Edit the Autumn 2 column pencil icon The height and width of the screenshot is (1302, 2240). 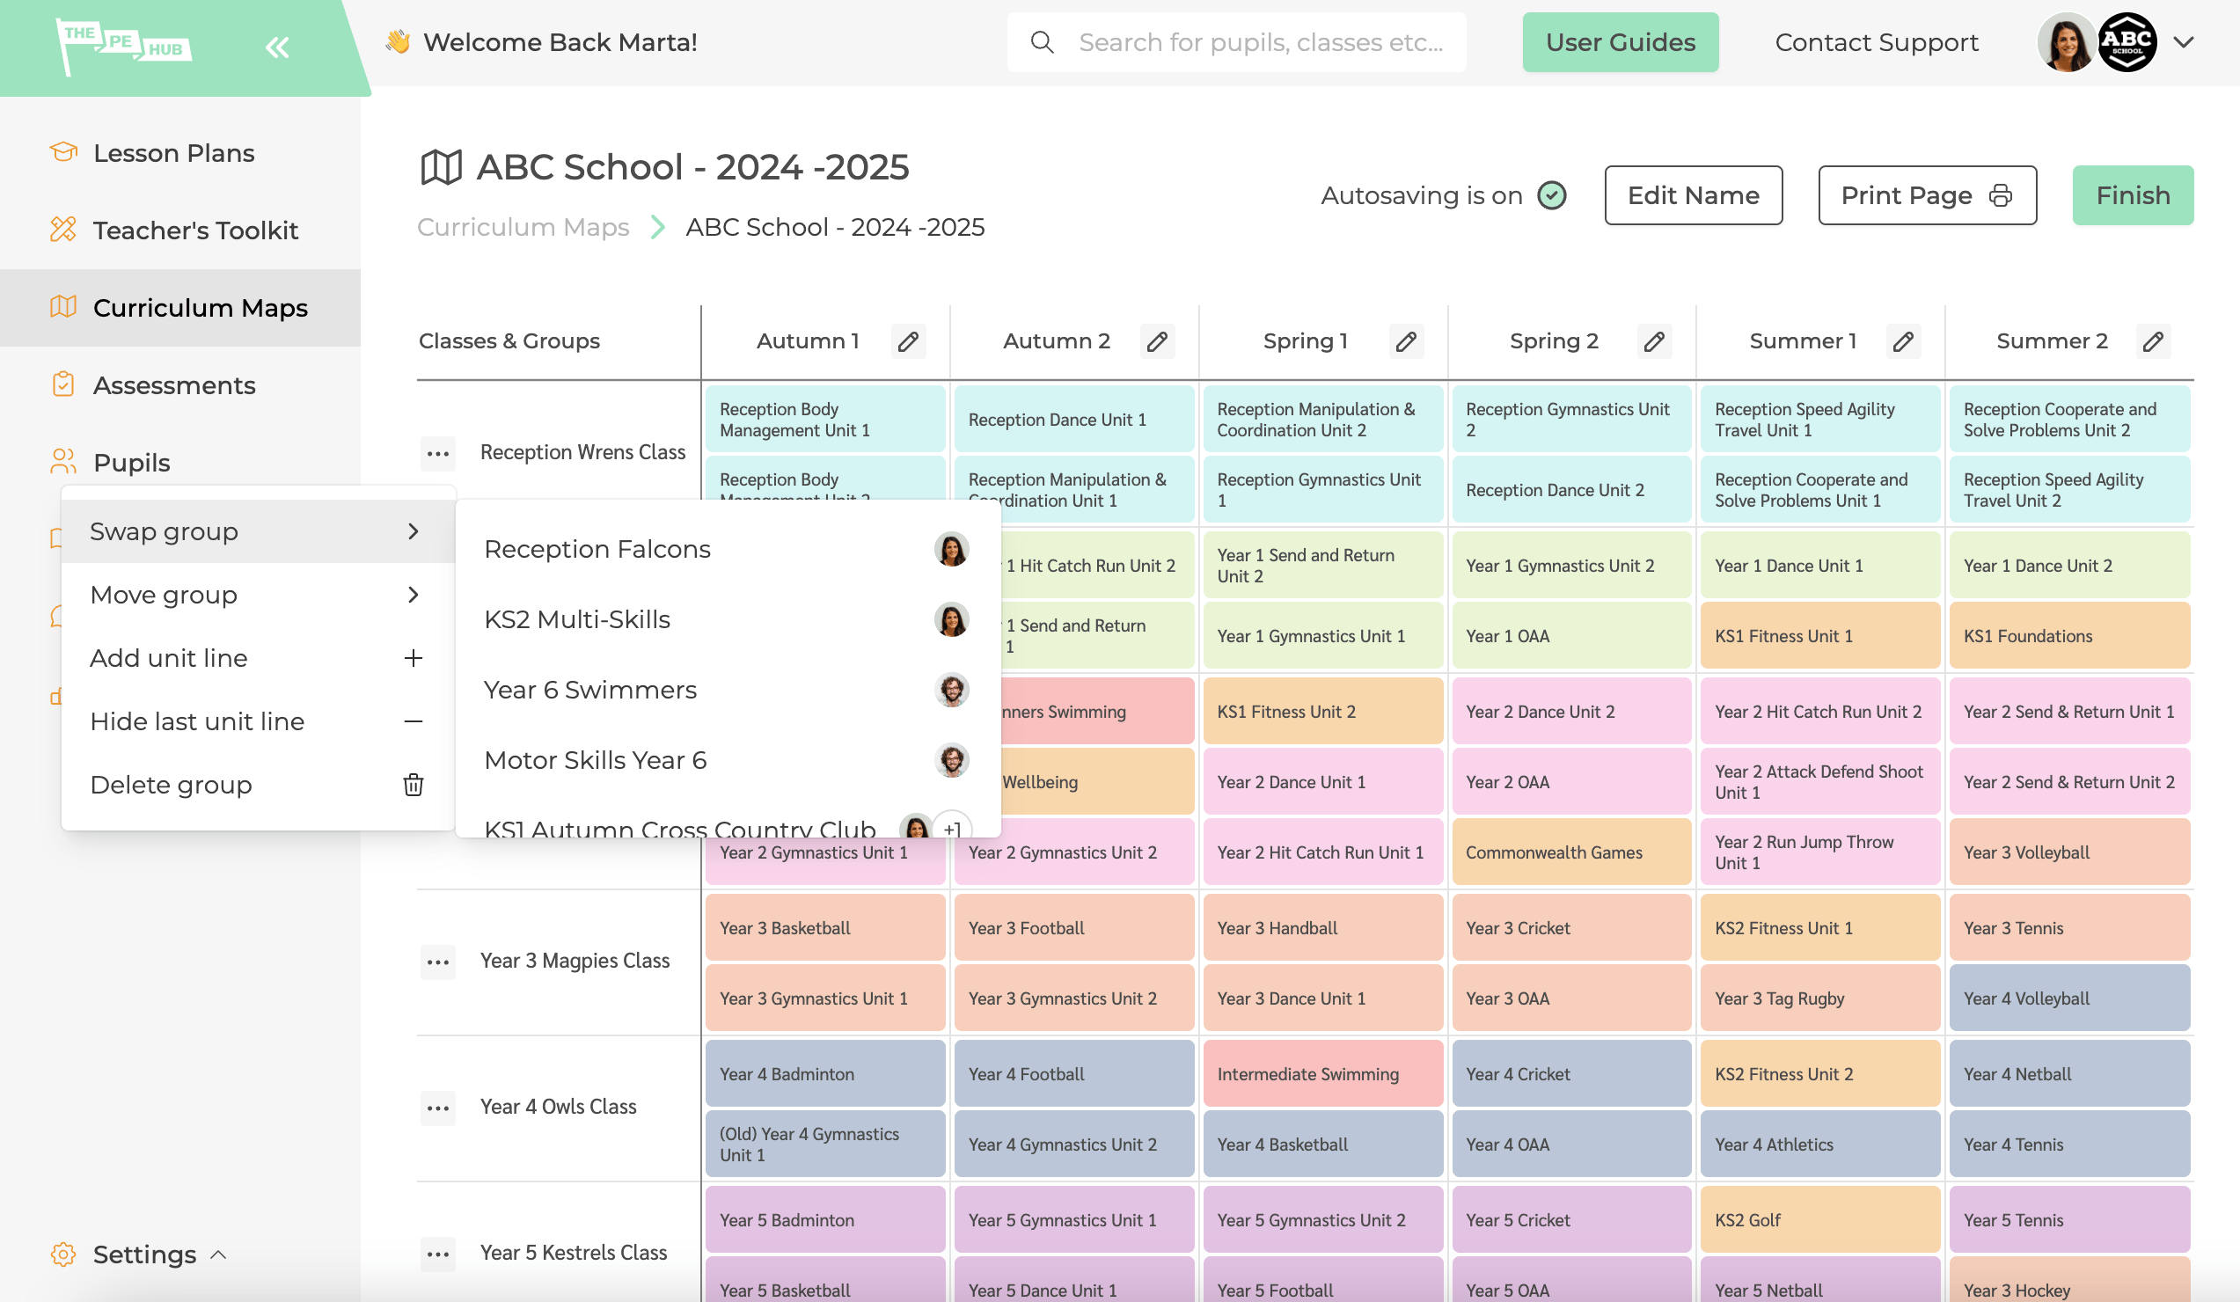pos(1156,341)
